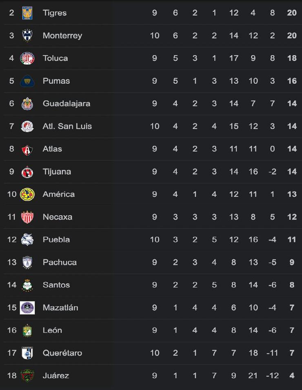Click the Juárez club badge
This screenshot has height=390, width=302.
coord(27,376)
